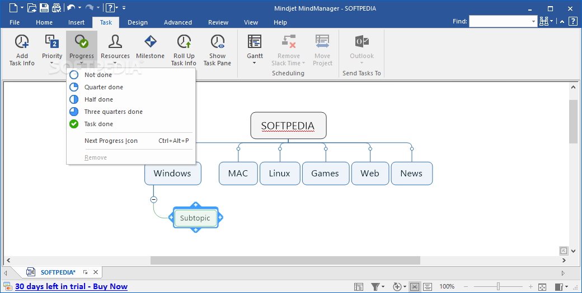The image size is (582, 293).
Task: Click the text lines view icon
Action: click(428, 287)
